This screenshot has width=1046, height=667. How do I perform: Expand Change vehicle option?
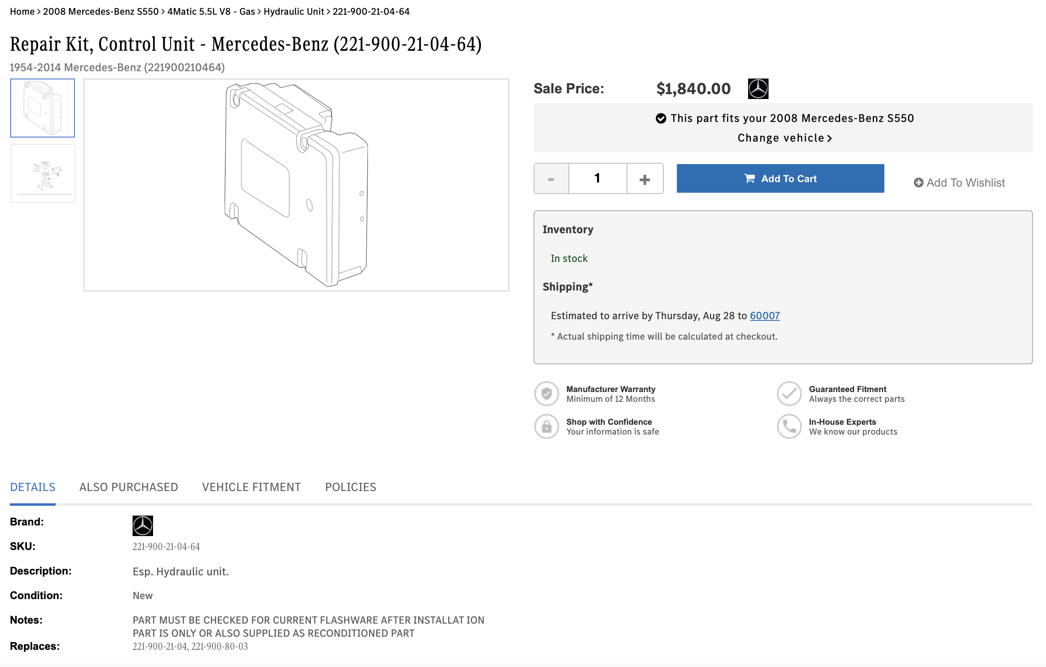coord(784,138)
